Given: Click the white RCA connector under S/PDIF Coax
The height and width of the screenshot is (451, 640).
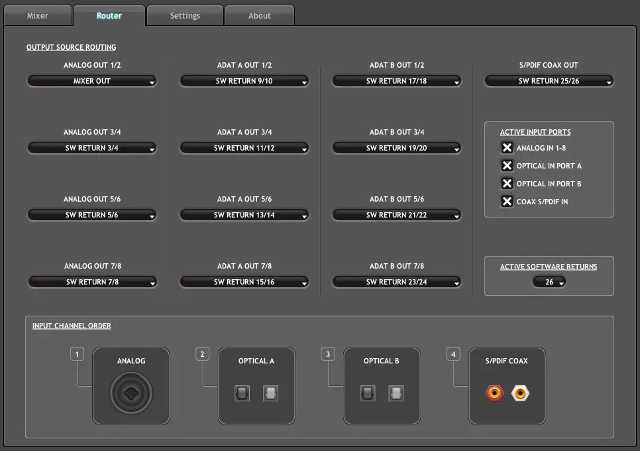Looking at the screenshot, I should tap(520, 393).
